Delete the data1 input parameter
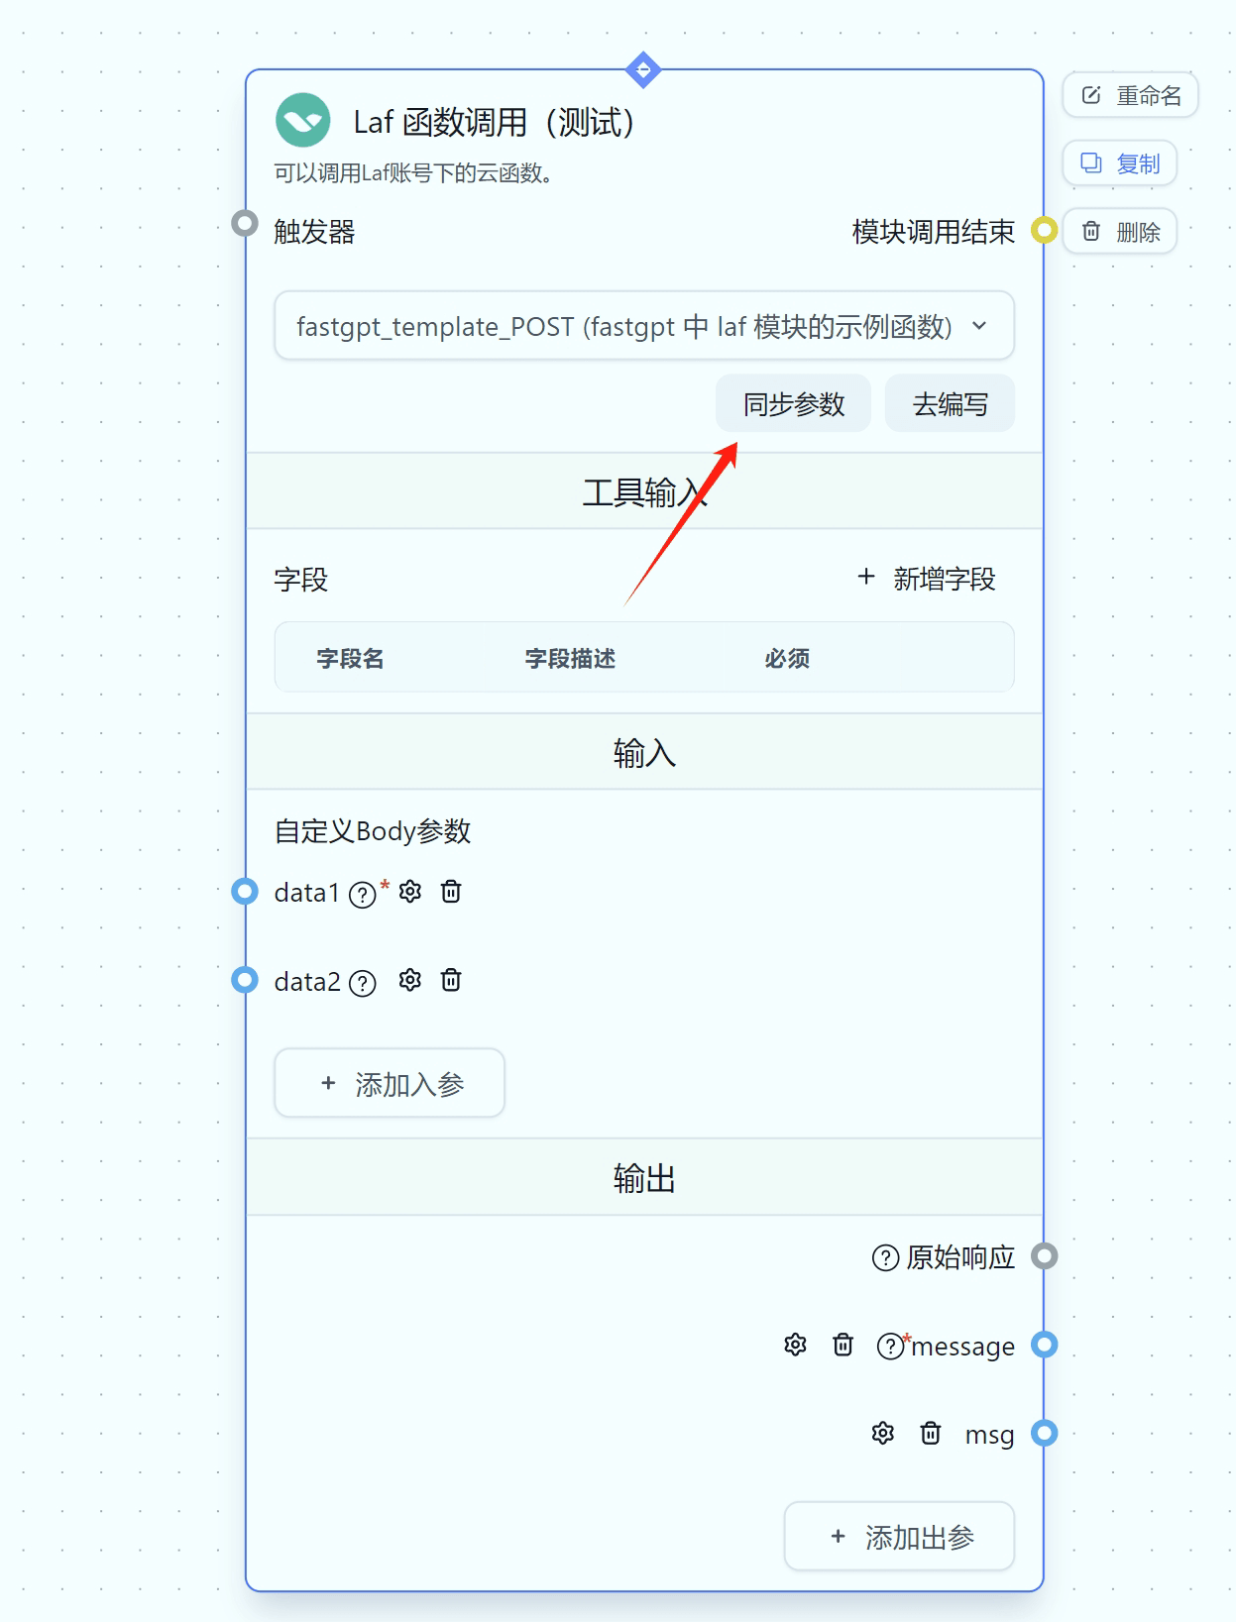This screenshot has width=1236, height=1622. pos(451,892)
